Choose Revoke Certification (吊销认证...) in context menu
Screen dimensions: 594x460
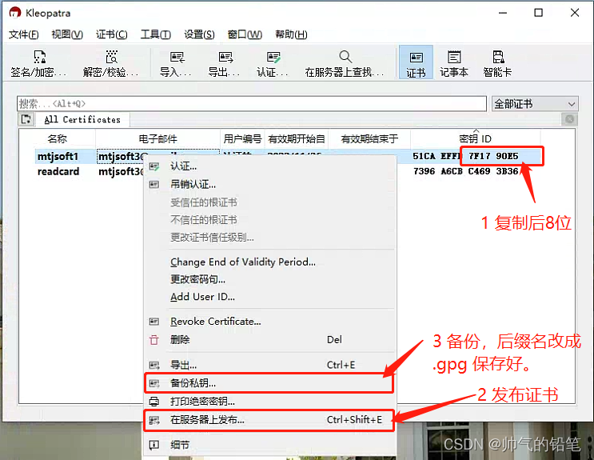(x=269, y=184)
